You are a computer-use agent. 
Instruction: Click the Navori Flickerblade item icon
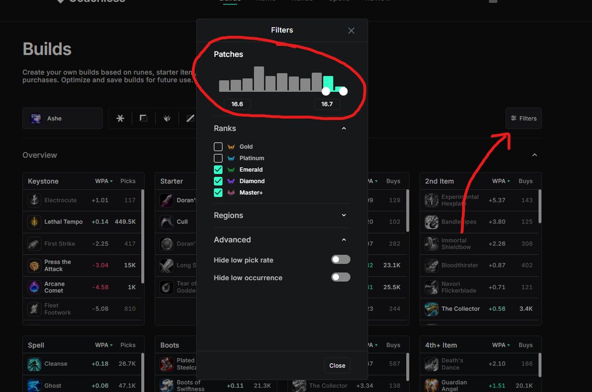point(432,287)
